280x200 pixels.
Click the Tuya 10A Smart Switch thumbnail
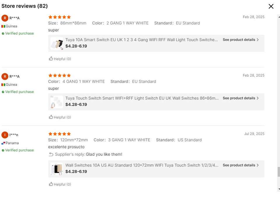(57, 43)
